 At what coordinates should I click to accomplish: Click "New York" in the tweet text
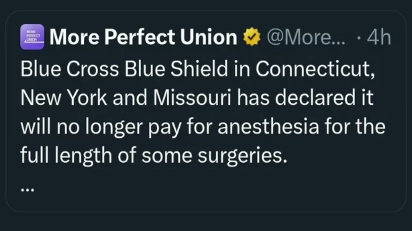pos(64,98)
